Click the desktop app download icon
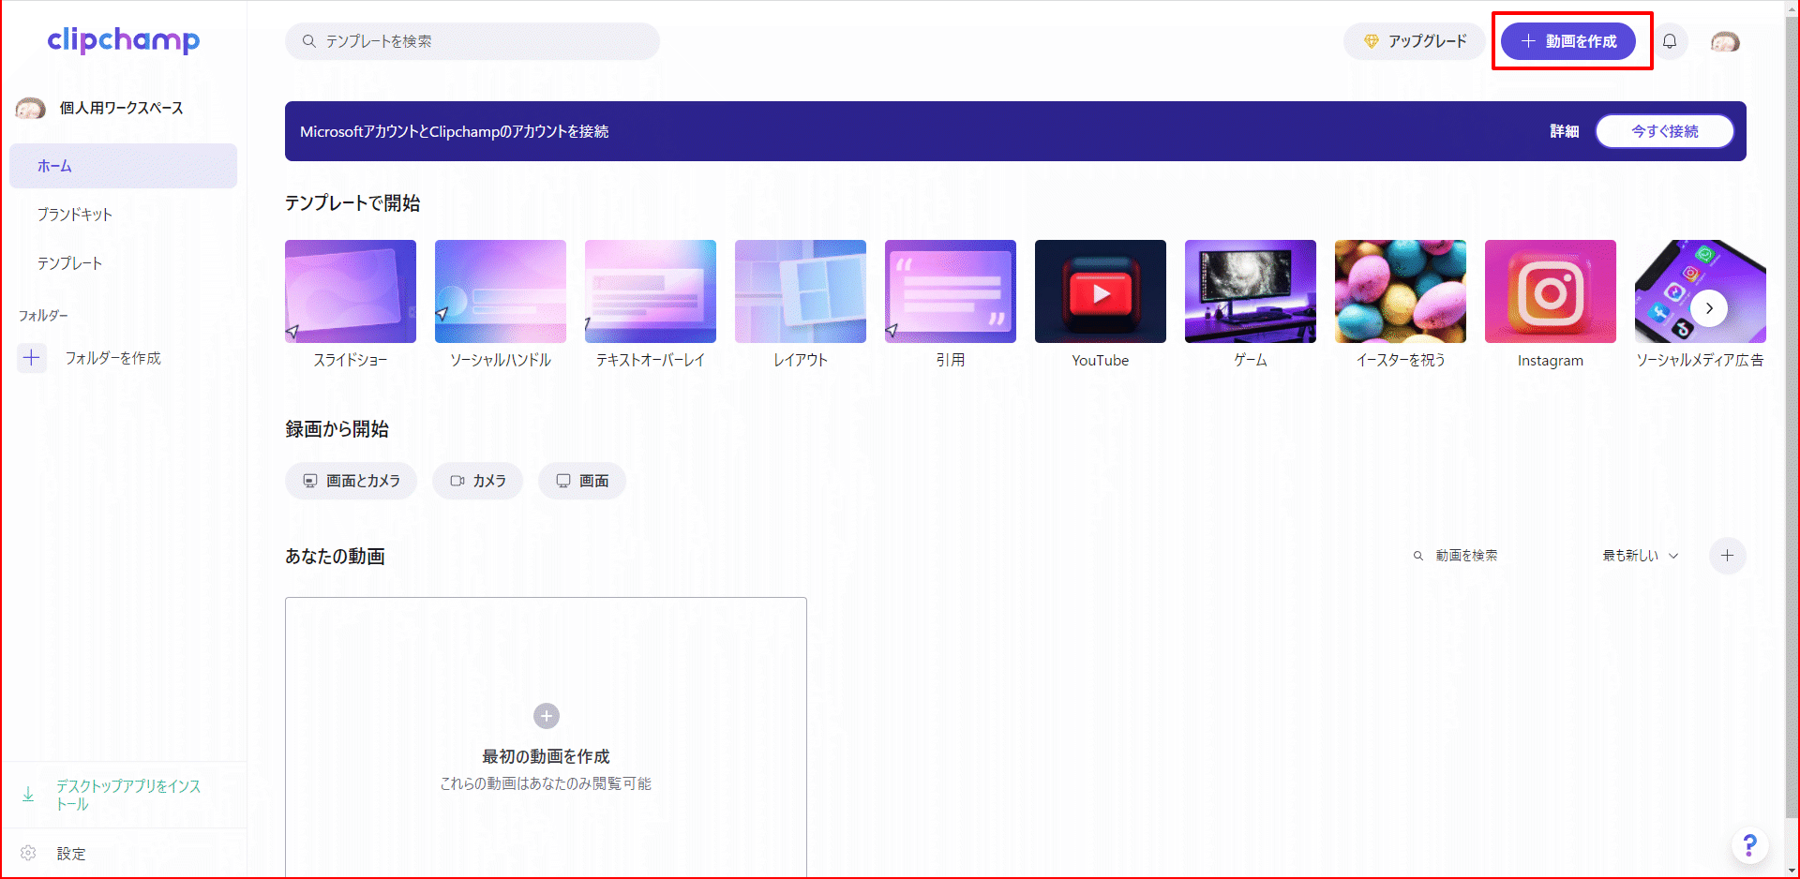 (x=28, y=795)
